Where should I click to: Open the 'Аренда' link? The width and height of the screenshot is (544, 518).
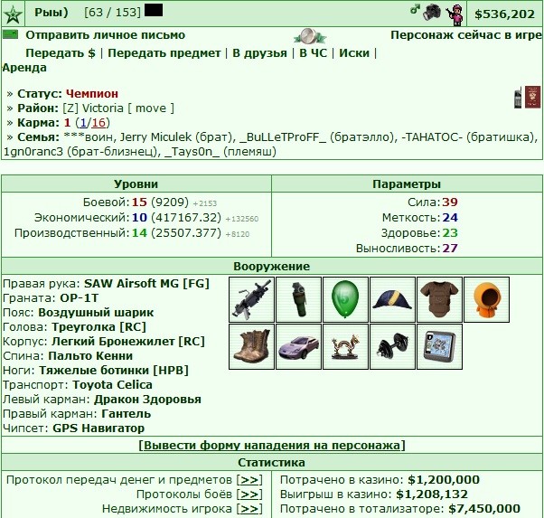(24, 68)
